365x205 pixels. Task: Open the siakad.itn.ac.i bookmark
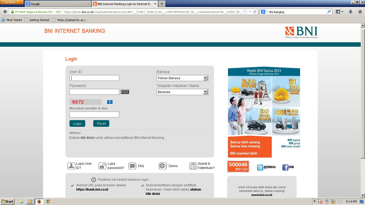pyautogui.click(x=70, y=20)
